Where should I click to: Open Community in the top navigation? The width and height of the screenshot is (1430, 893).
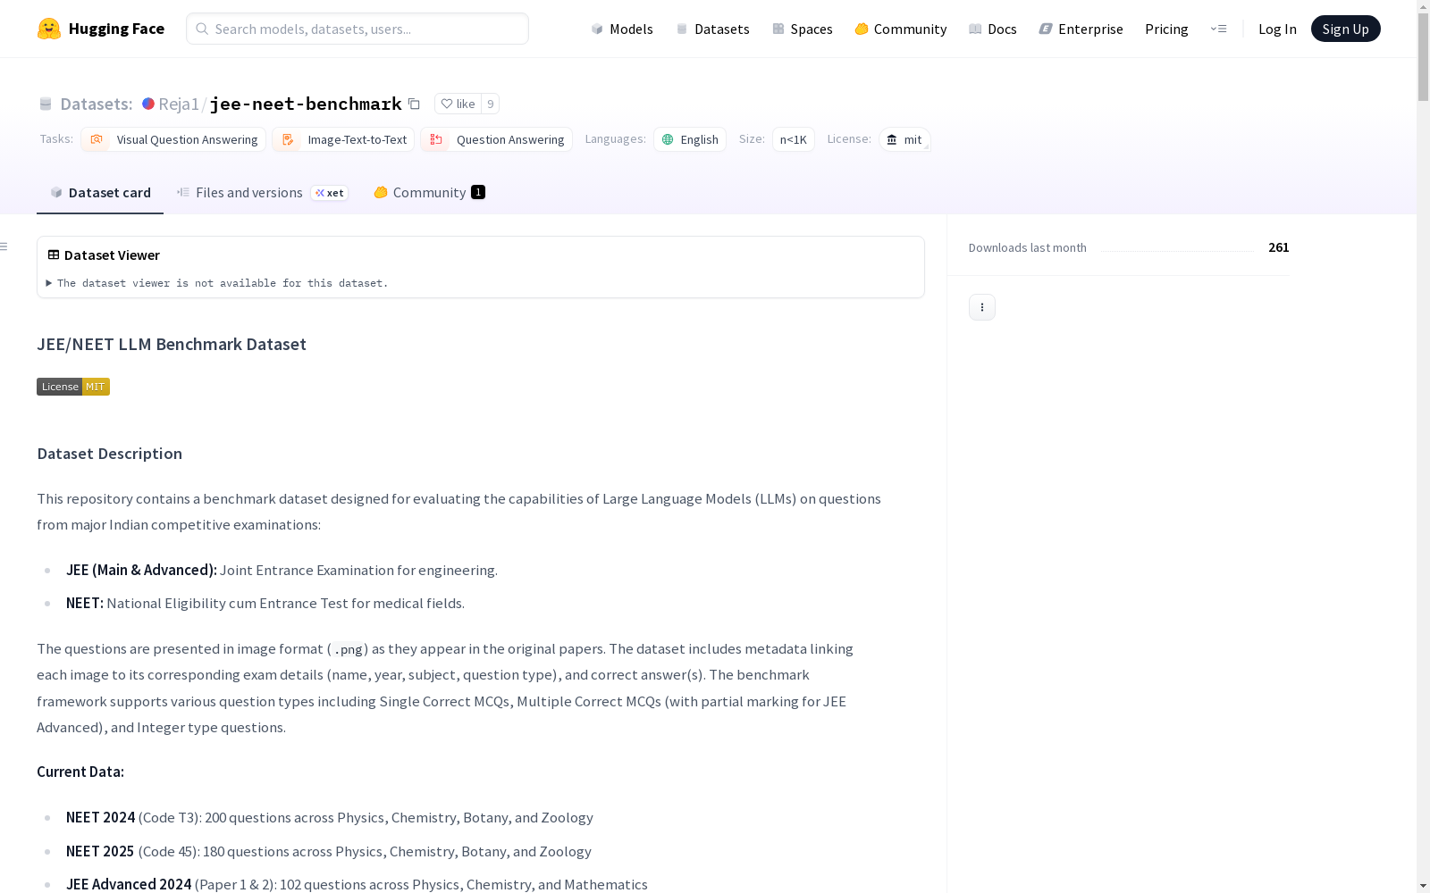tap(901, 29)
